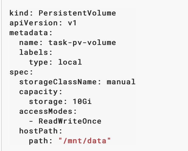188x151 pixels.
Task: Click the local type value
Action: (70, 62)
